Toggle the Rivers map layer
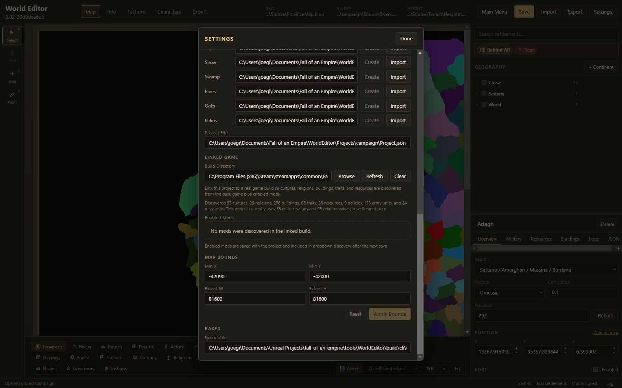Viewport: 622px width, 388px height. pyautogui.click(x=82, y=347)
